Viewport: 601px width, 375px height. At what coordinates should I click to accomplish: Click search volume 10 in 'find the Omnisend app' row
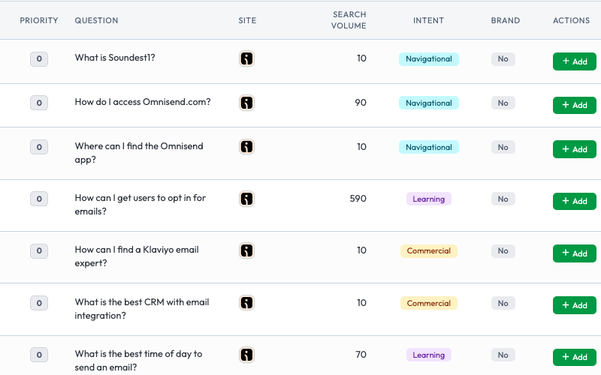(x=362, y=147)
